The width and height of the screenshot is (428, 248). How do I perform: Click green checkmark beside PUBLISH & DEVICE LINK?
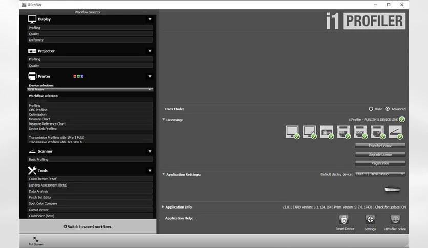pos(402,119)
